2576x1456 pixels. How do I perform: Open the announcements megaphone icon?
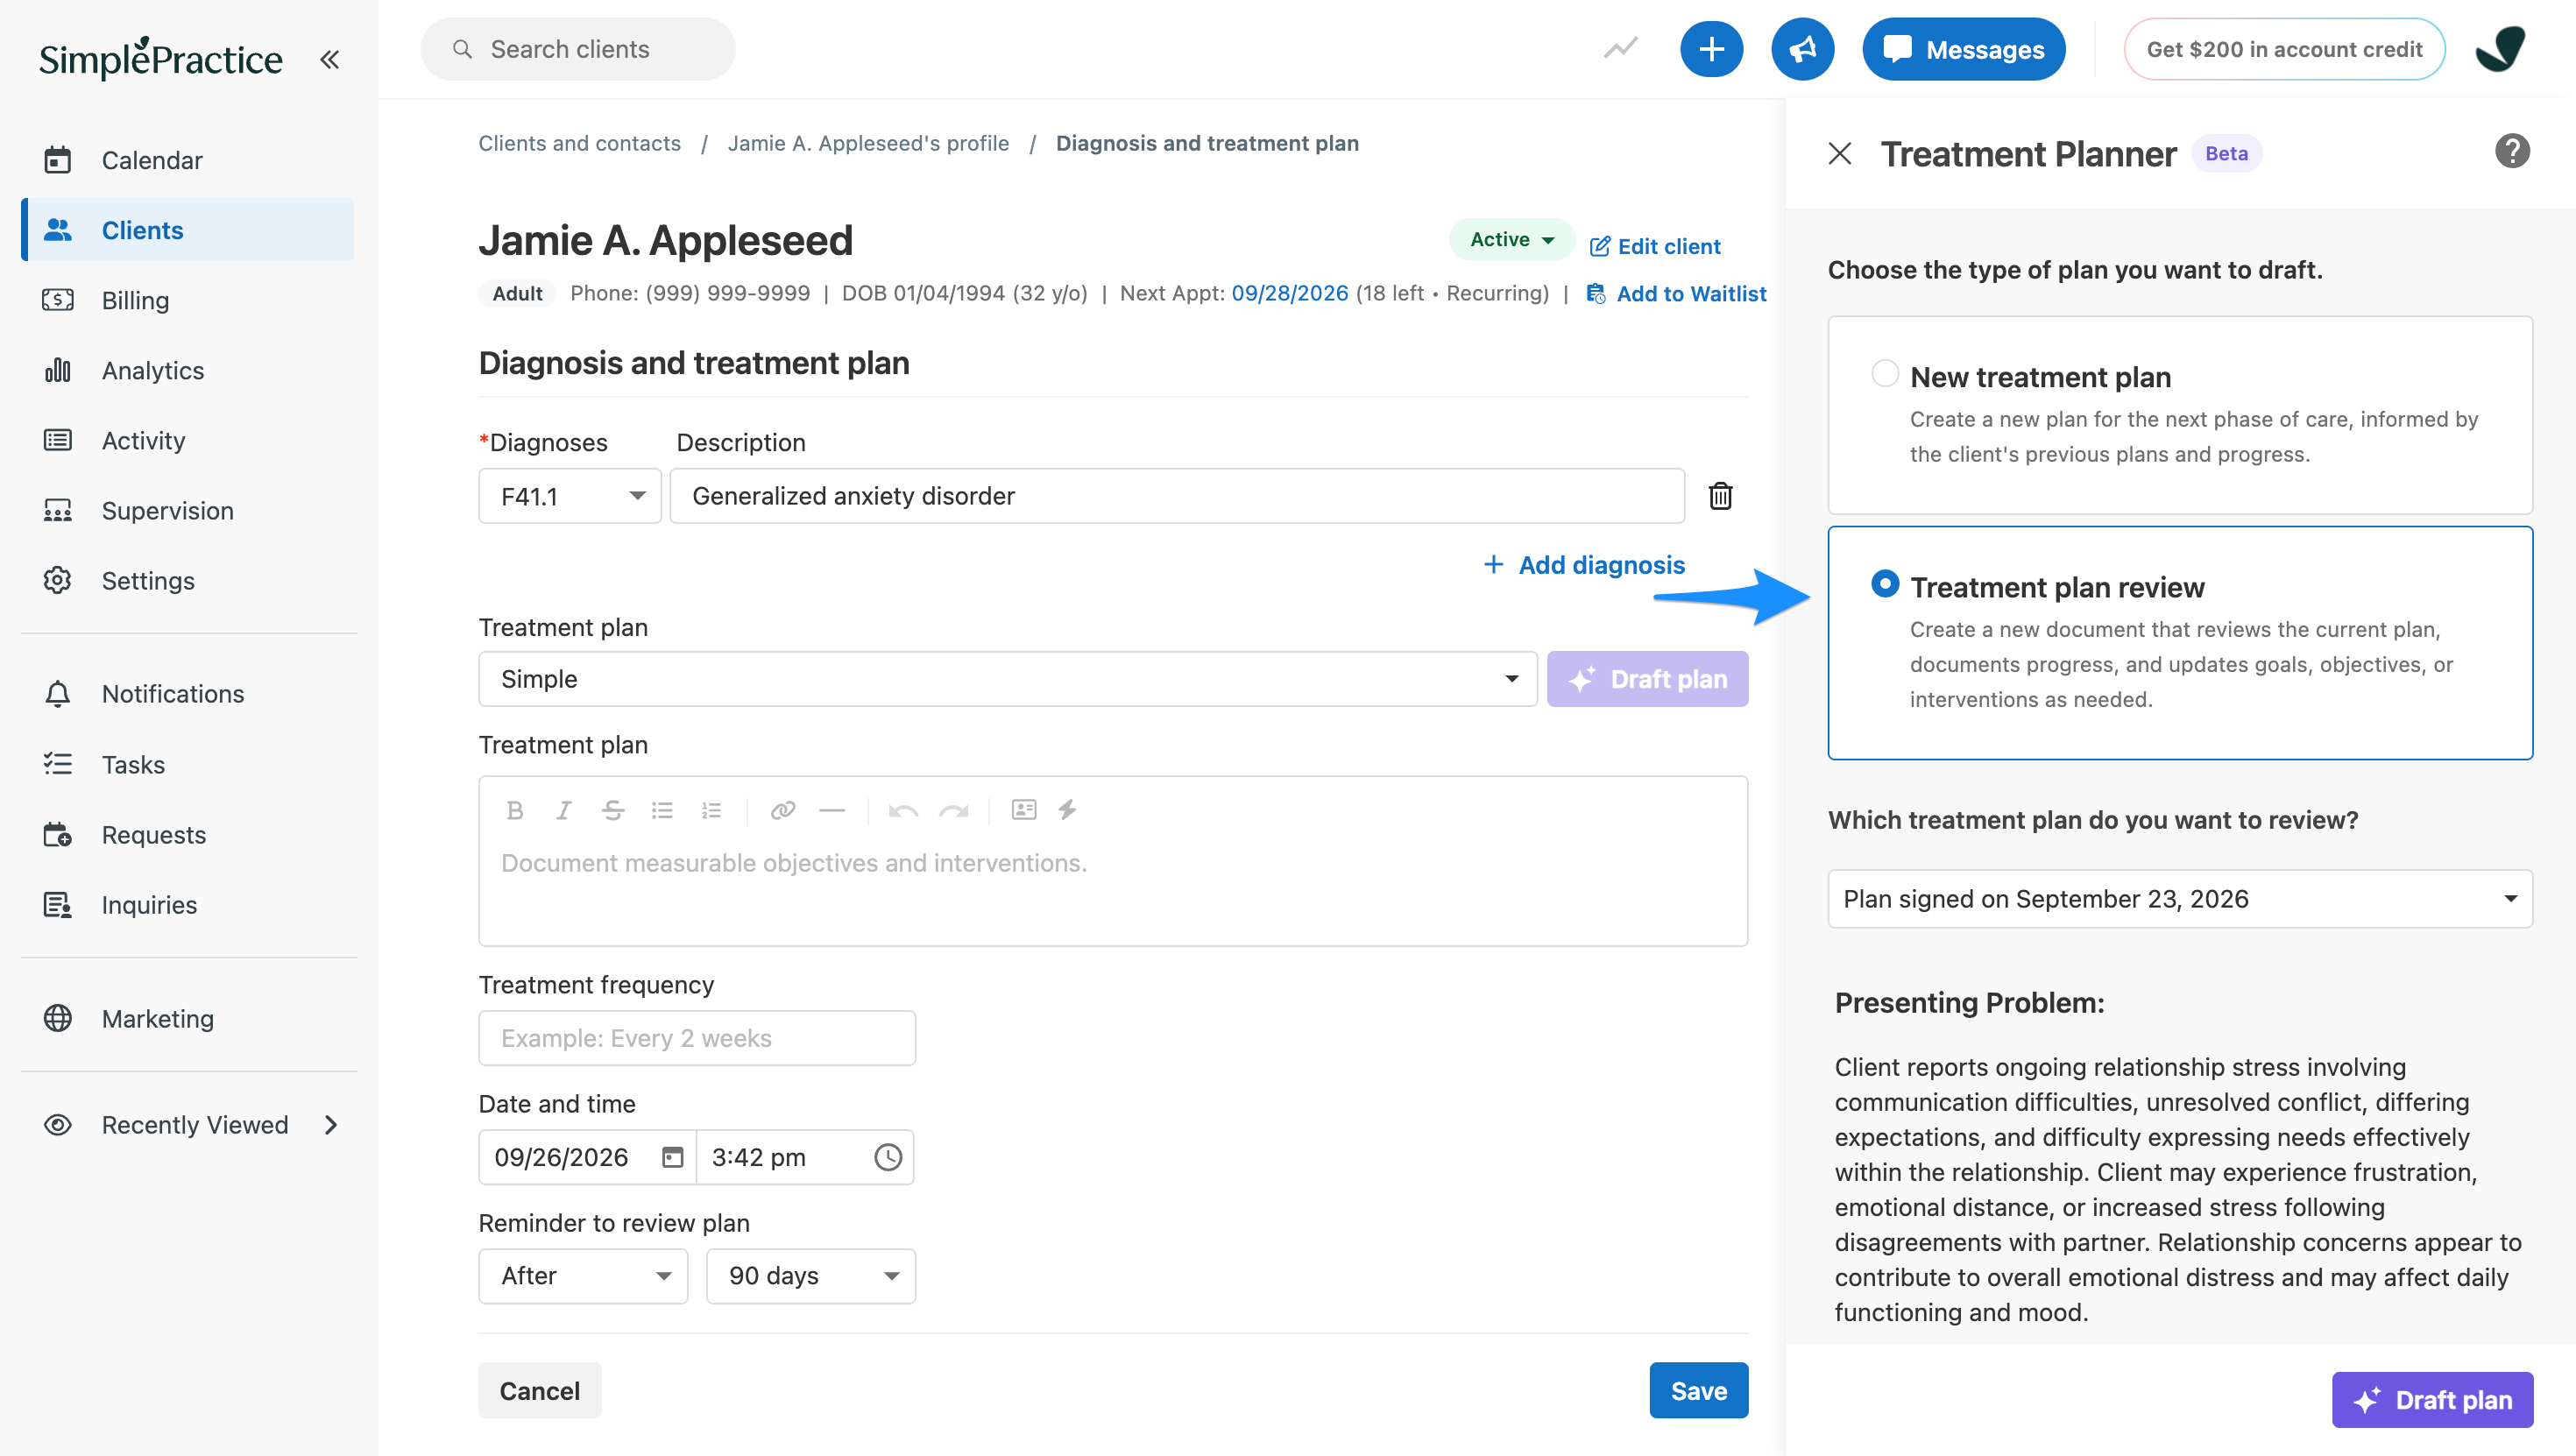click(x=1802, y=49)
